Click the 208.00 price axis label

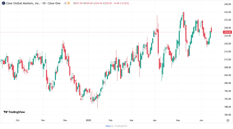228,67
